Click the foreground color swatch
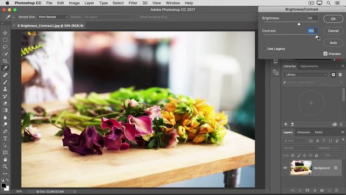The height and width of the screenshot is (195, 346). coord(4,186)
